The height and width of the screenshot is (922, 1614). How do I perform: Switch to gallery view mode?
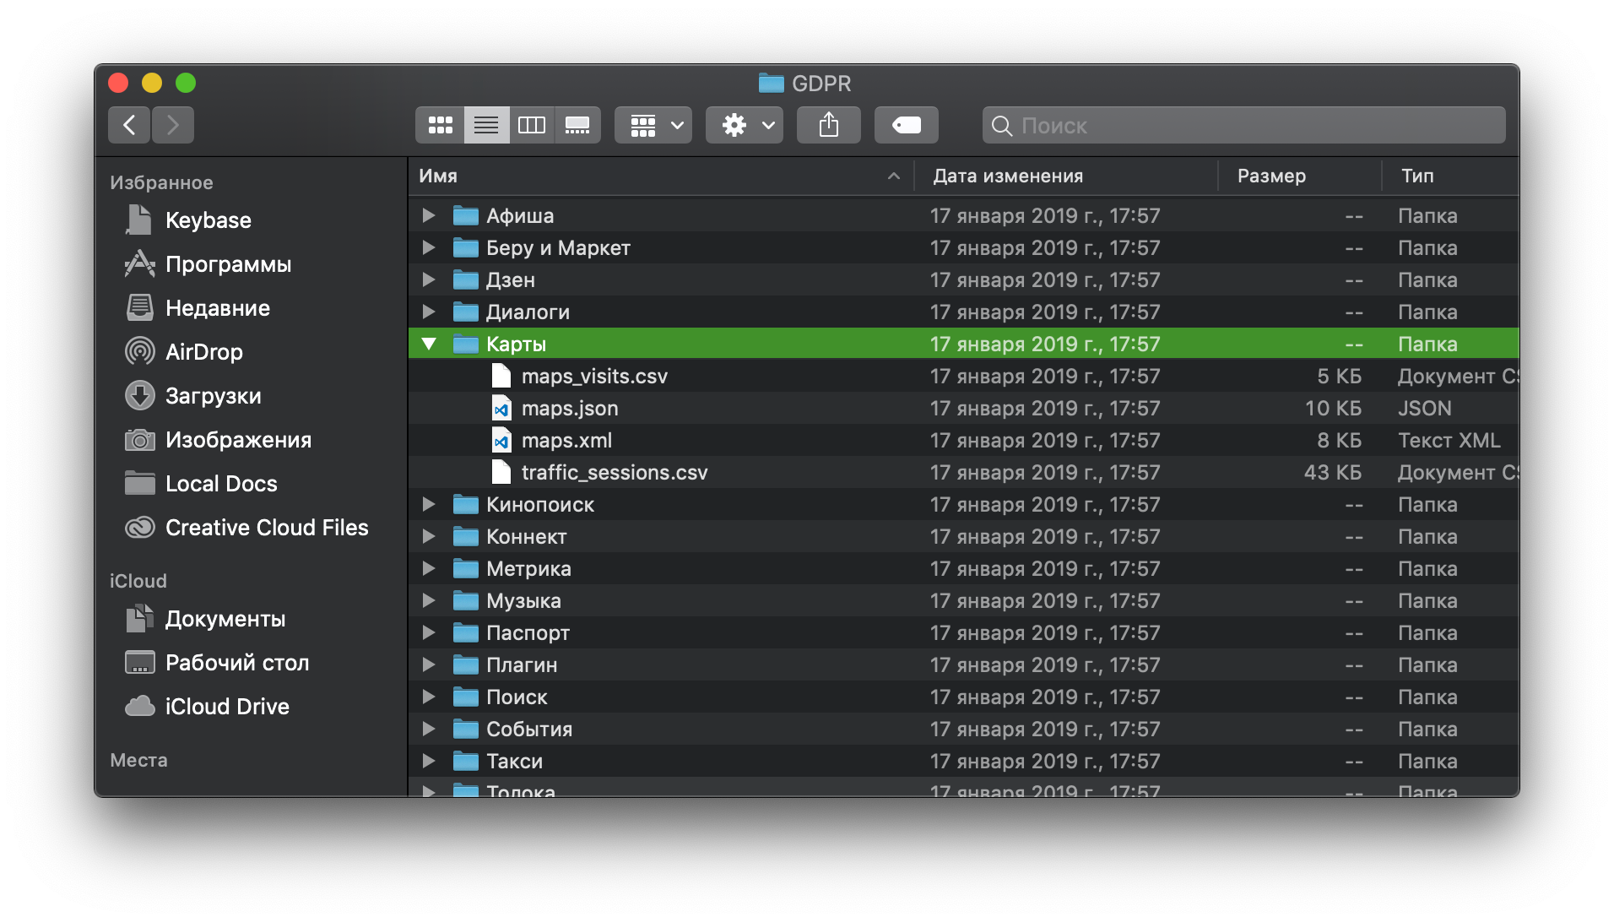tap(577, 126)
